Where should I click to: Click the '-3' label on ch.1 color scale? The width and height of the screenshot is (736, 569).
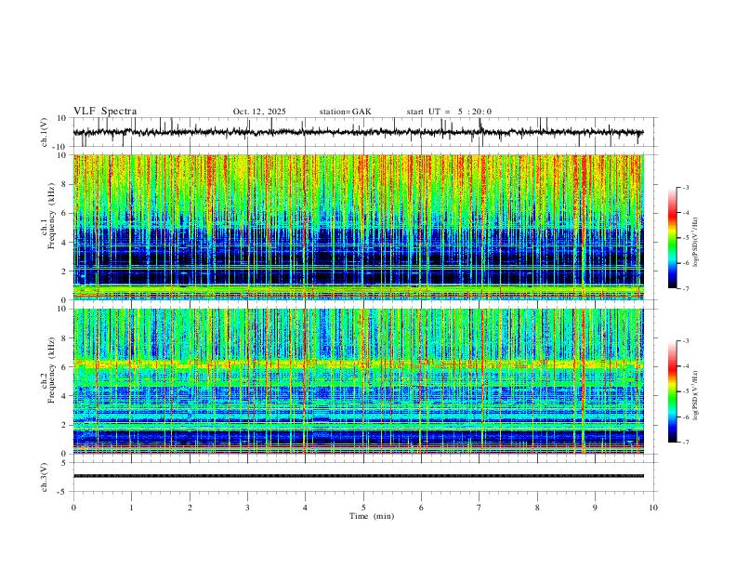pos(685,187)
